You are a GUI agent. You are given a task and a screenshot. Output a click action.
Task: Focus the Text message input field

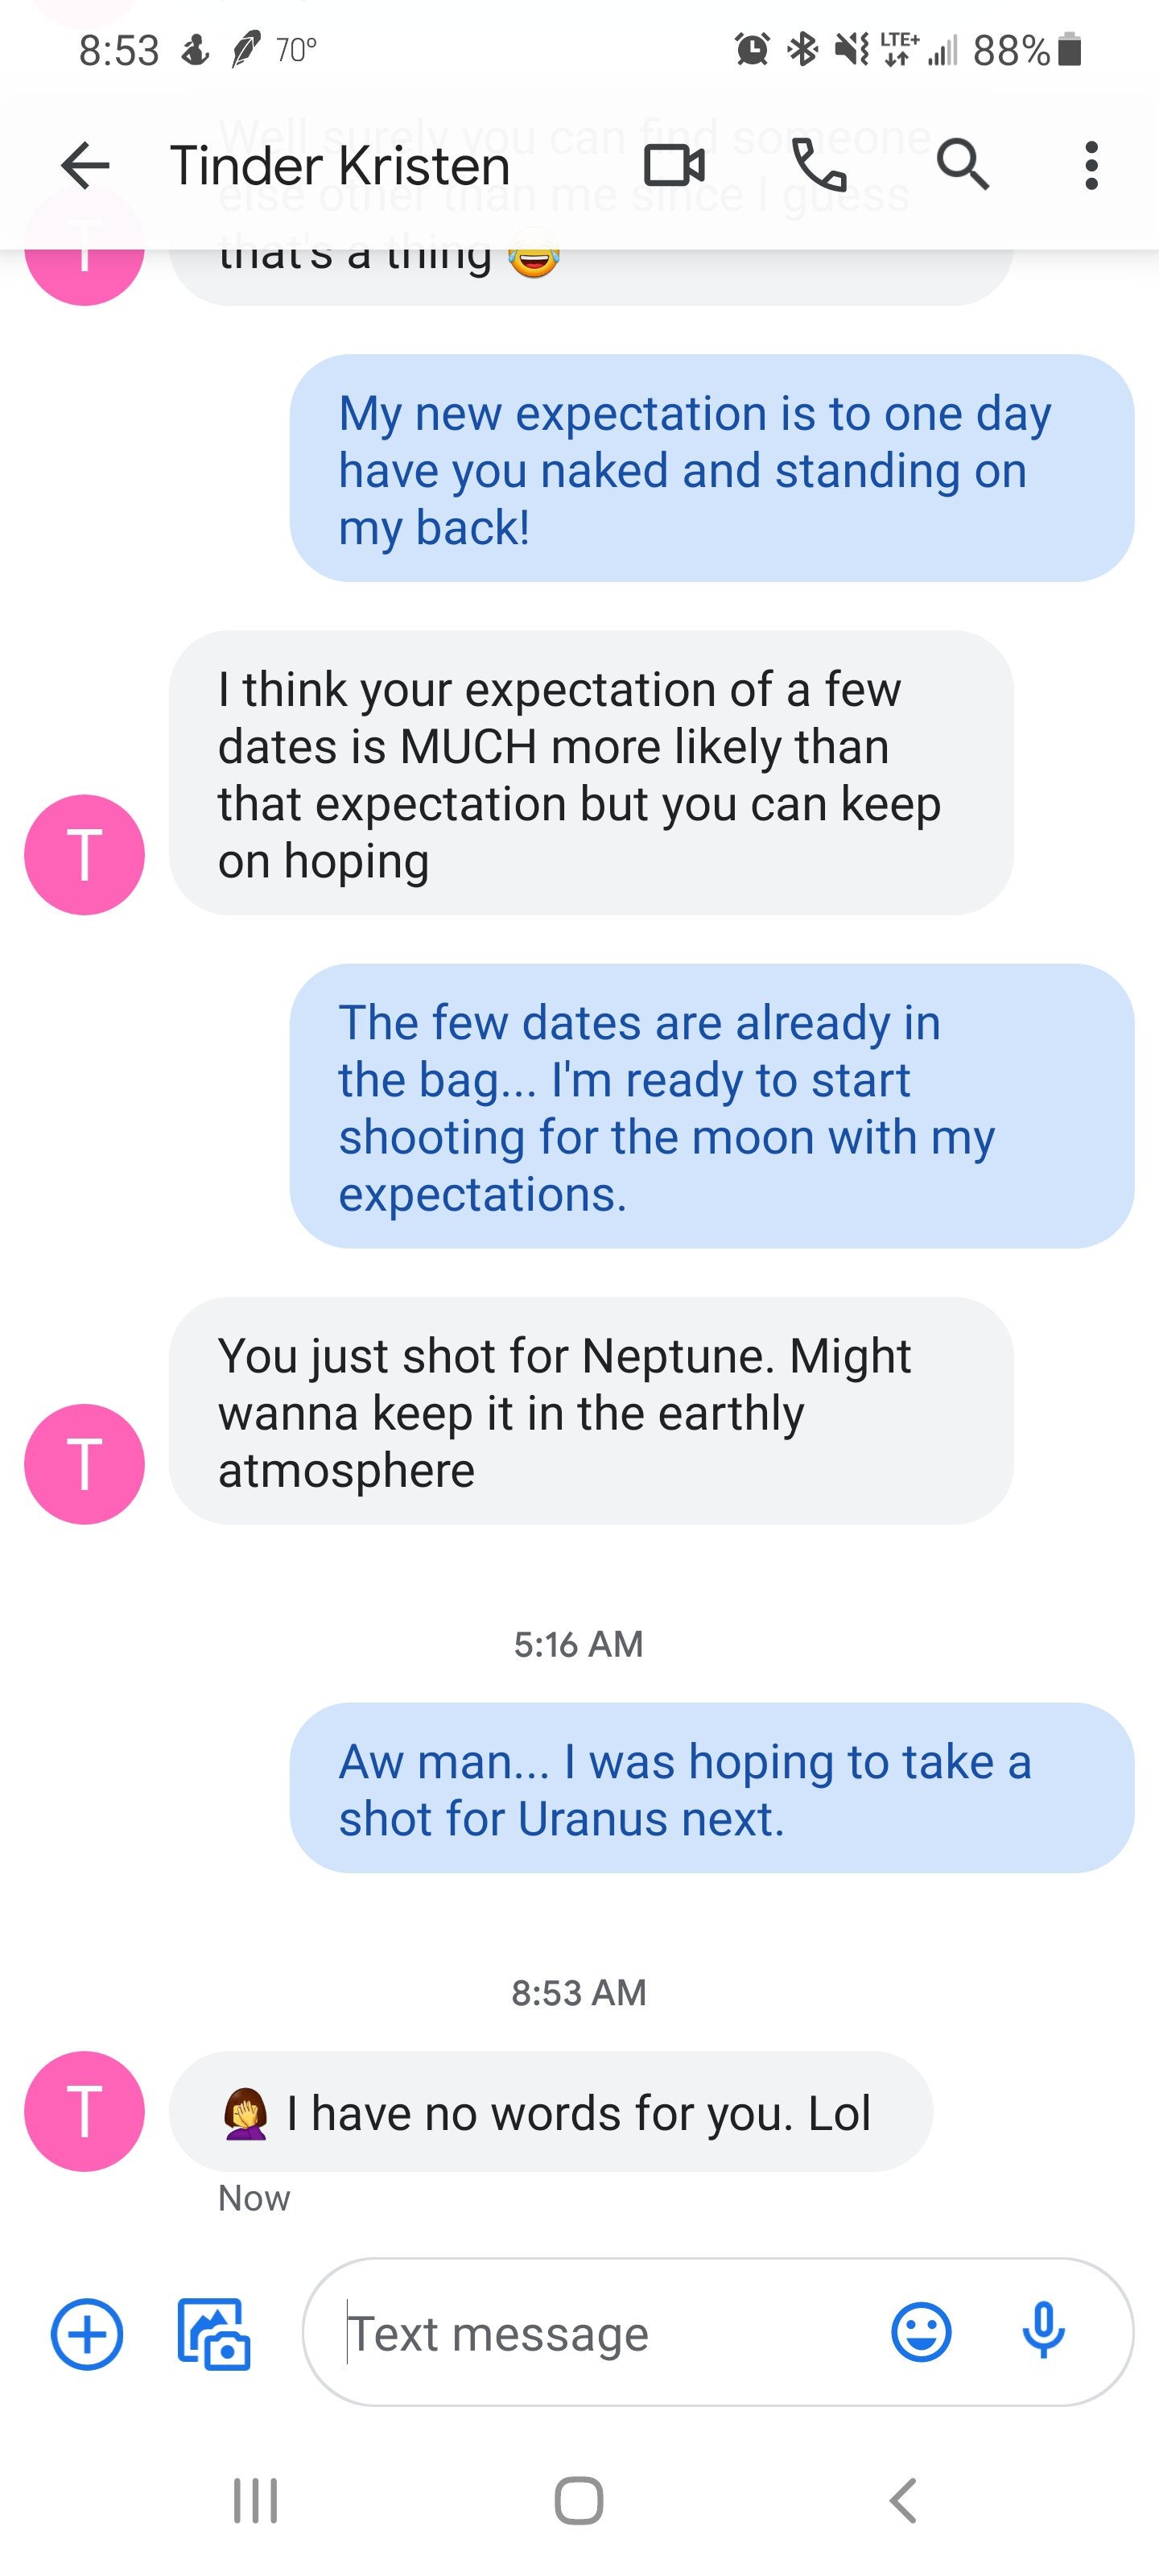pyautogui.click(x=600, y=2334)
